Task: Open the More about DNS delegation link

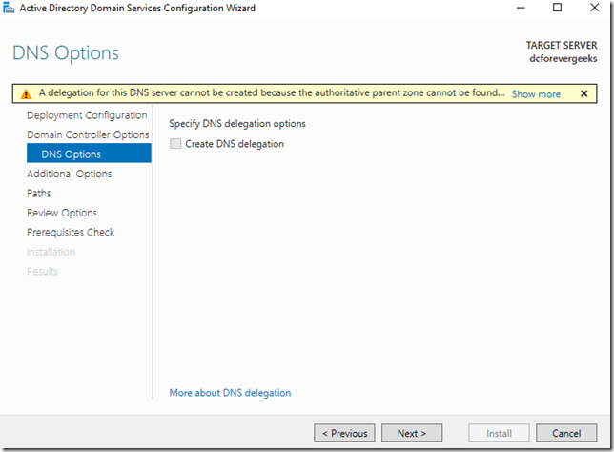Action: tap(230, 393)
